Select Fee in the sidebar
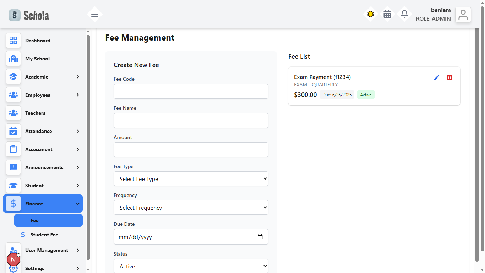This screenshot has height=273, width=485. [48, 220]
